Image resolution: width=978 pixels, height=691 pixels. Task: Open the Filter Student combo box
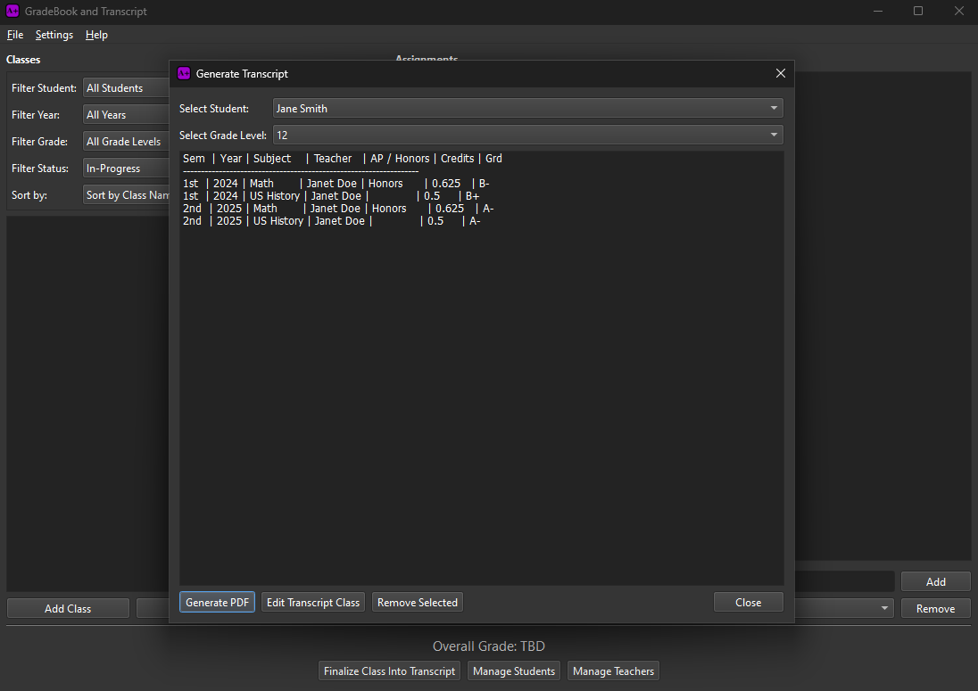pyautogui.click(x=126, y=88)
